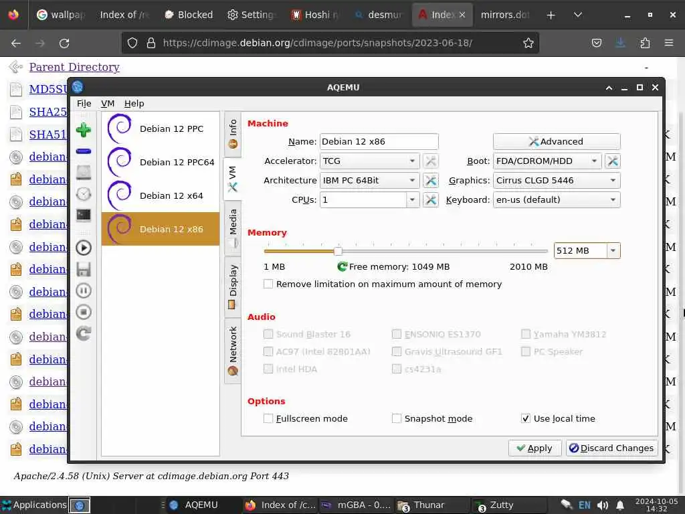Open the Boot FDA/CDROM/HDD dropdown

[547, 161]
